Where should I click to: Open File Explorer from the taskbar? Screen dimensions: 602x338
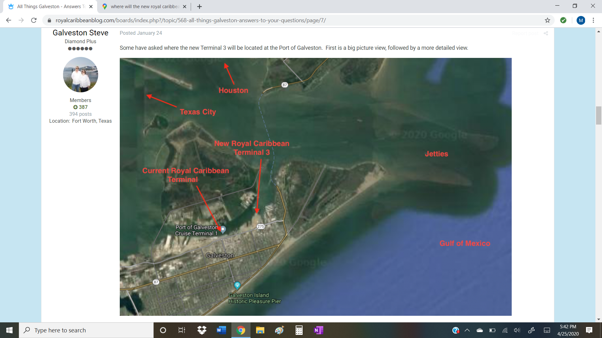click(x=260, y=330)
